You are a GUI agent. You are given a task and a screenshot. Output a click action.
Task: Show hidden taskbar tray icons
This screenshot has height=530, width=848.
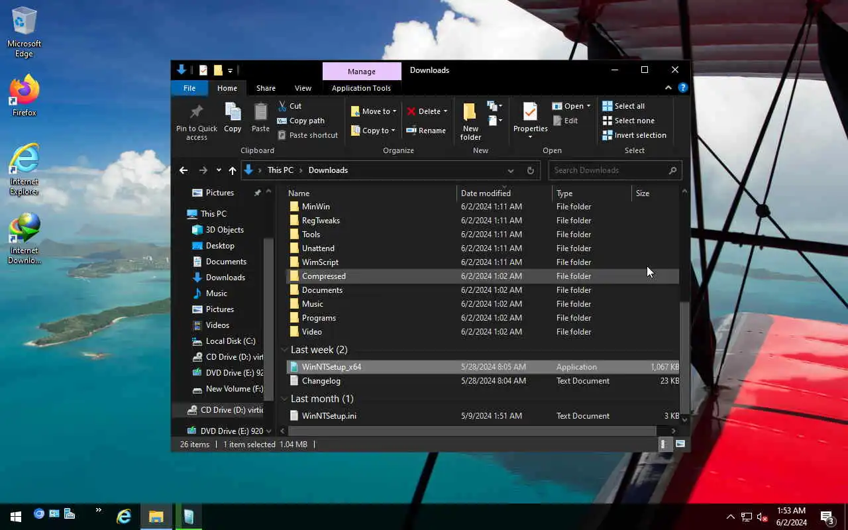click(x=730, y=517)
